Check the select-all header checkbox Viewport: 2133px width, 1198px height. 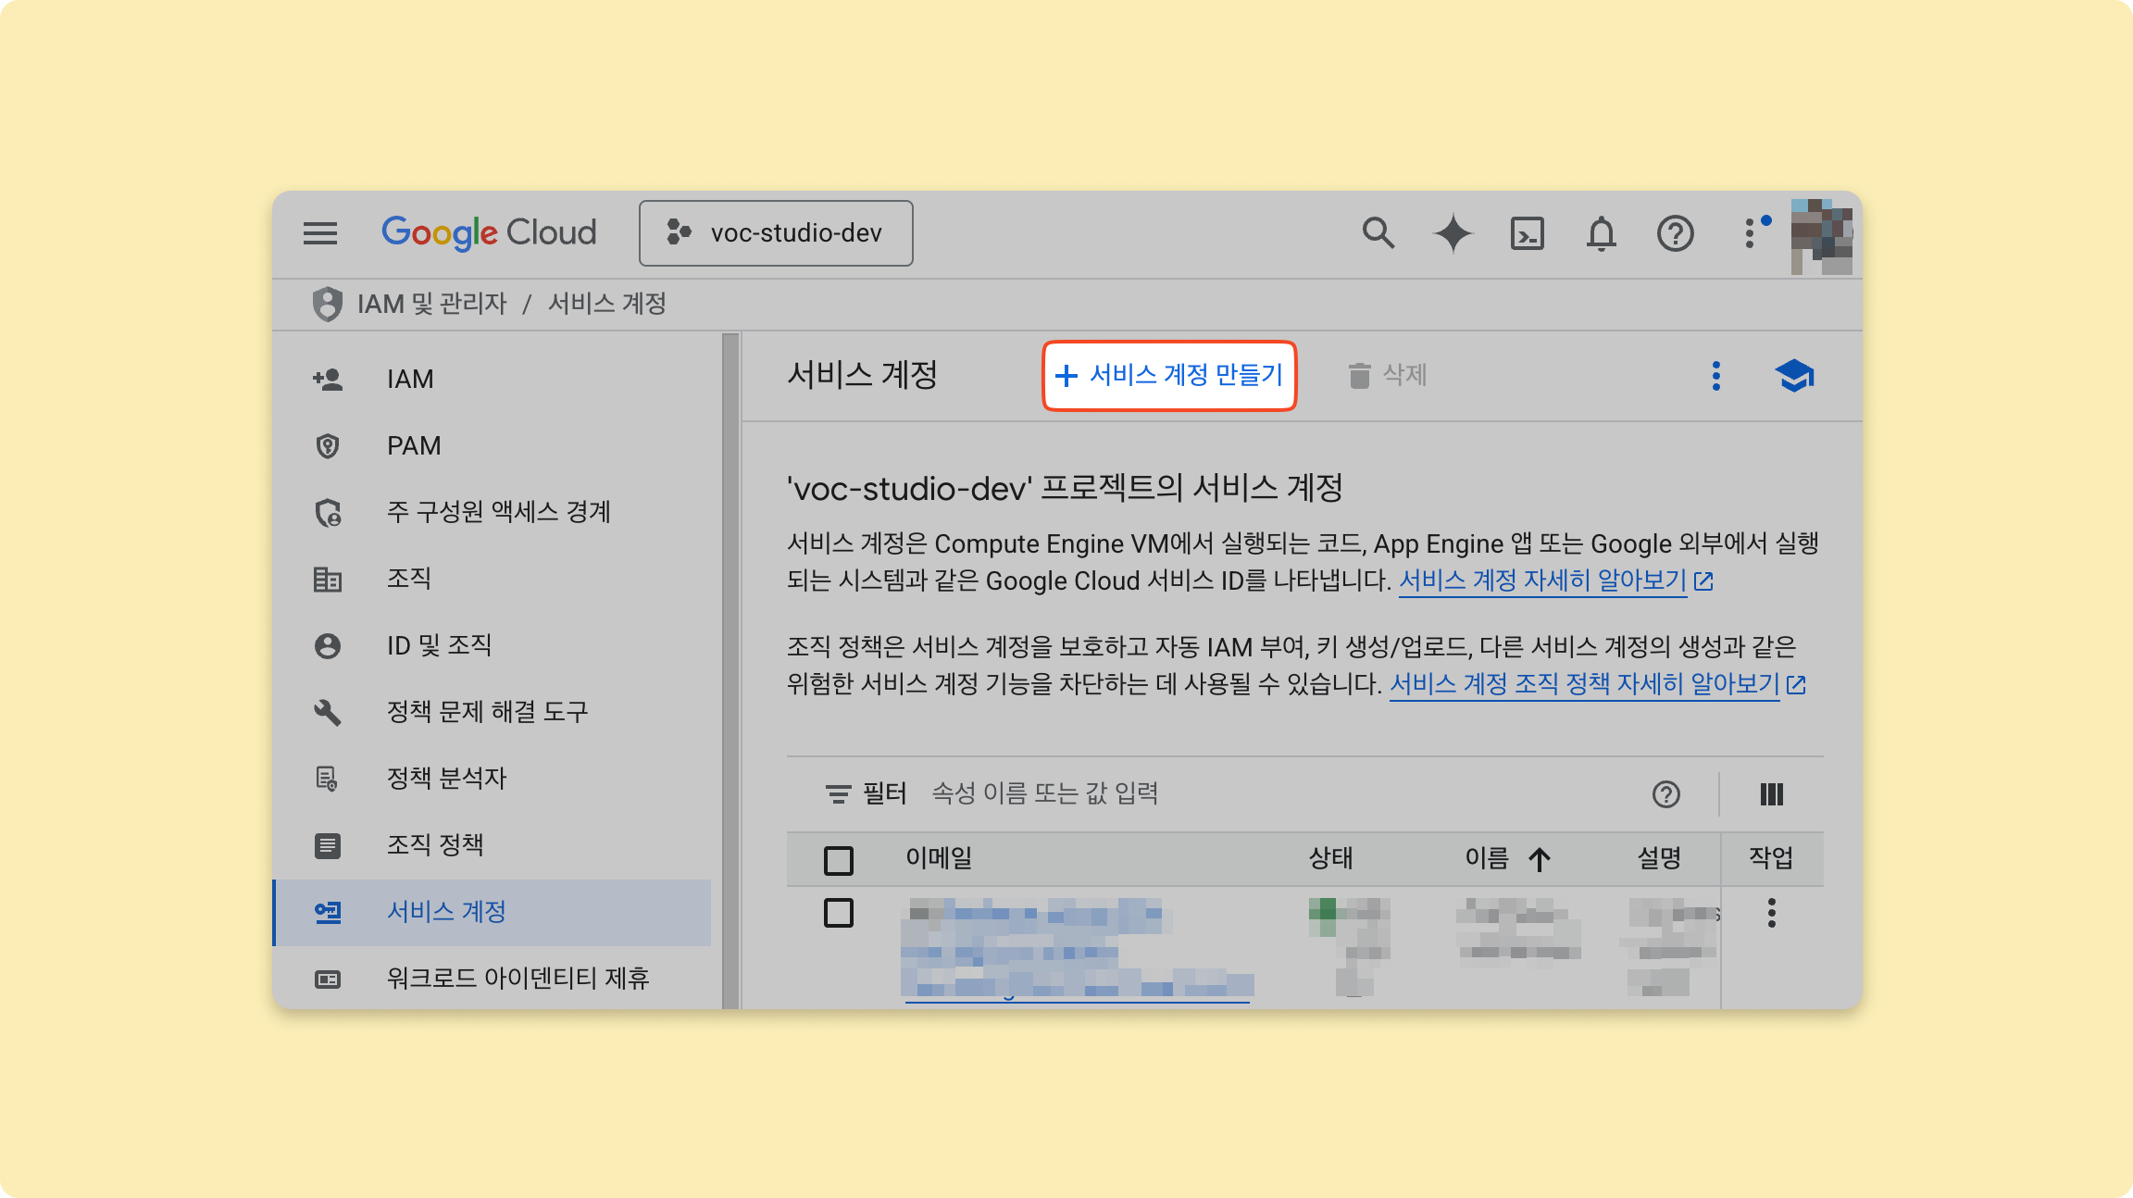click(839, 860)
